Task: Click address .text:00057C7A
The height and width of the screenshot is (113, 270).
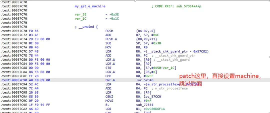Action: 13,47
